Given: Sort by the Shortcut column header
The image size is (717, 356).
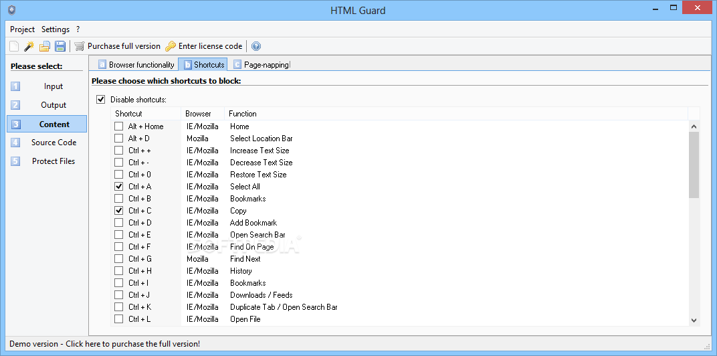Looking at the screenshot, I should coord(146,114).
